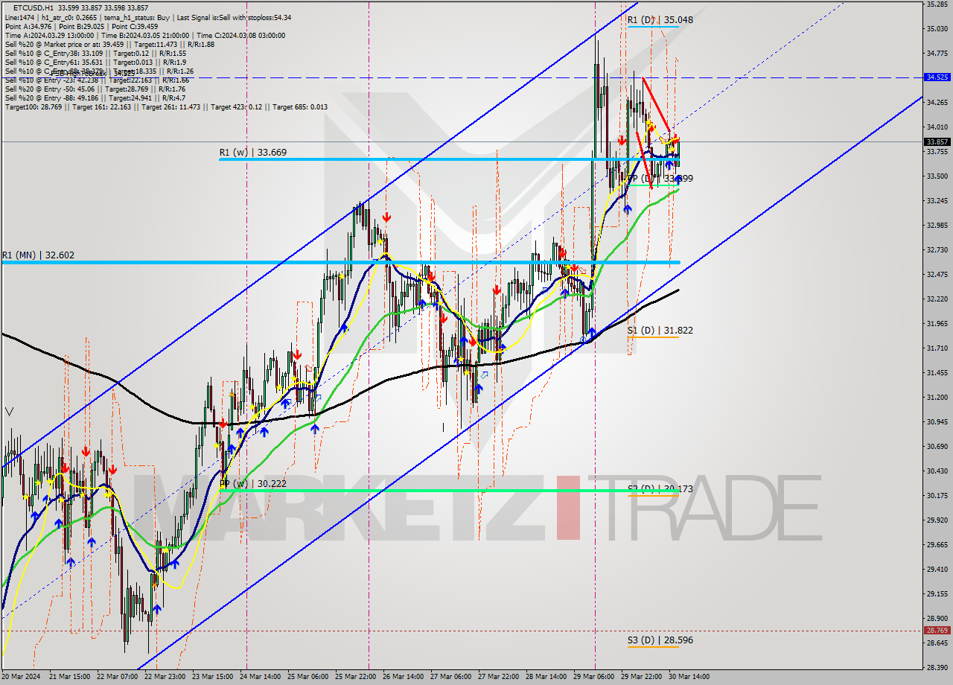Viewport: 953px width, 685px height.
Task: Click the 29.920 price axis value
Action: click(x=937, y=520)
